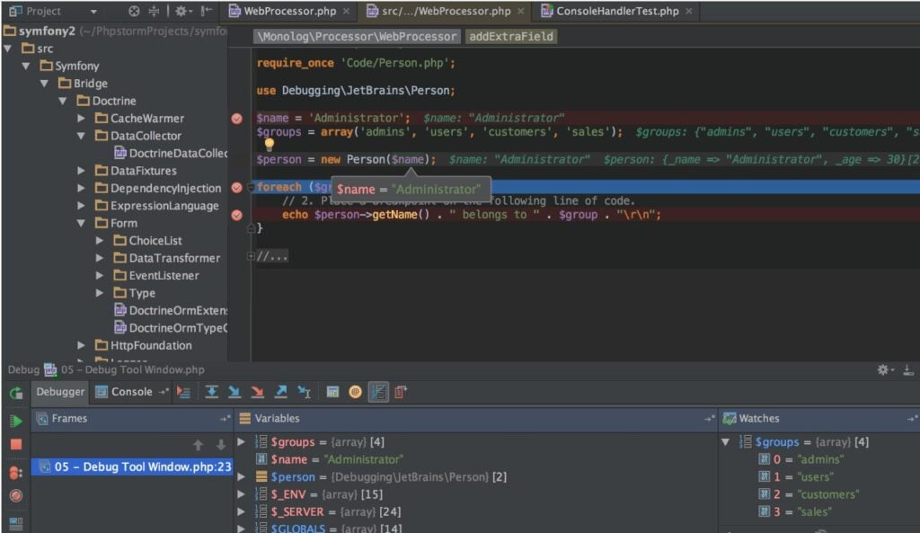Open View Breakpoints icon in debug sidebar
Image resolution: width=920 pixels, height=533 pixels.
[16, 472]
